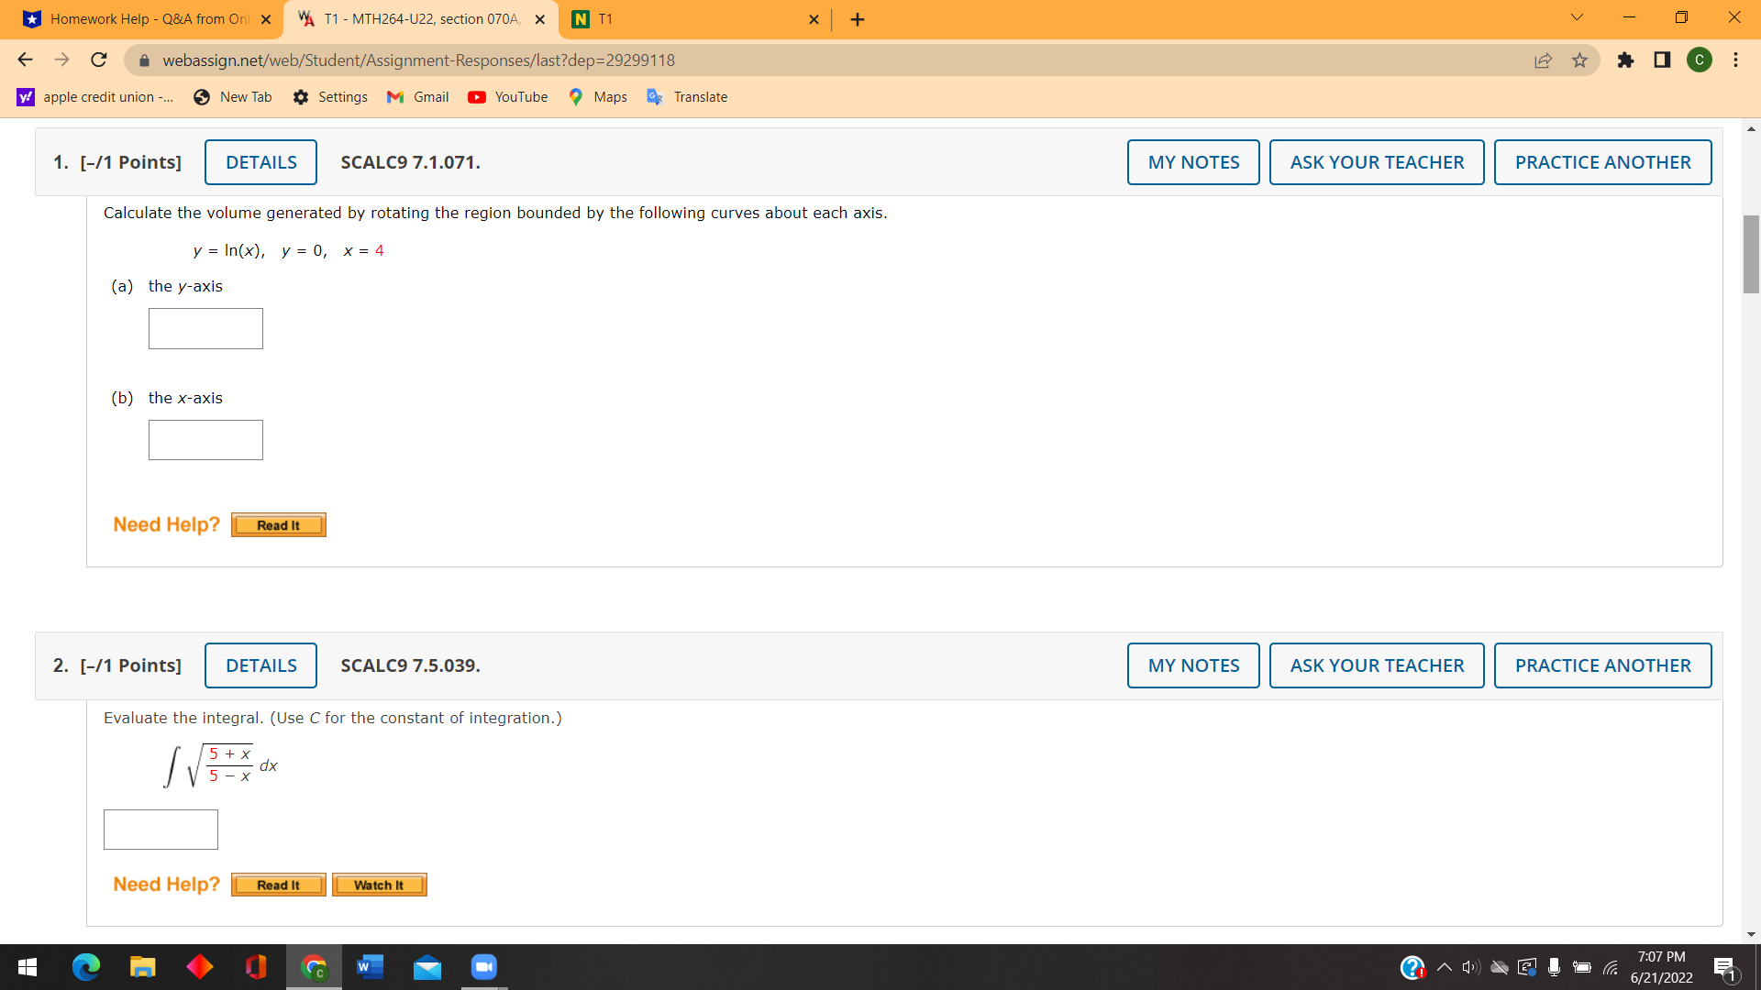Open Zoom from the taskbar
This screenshot has width=1761, height=990.
pyautogui.click(x=483, y=967)
